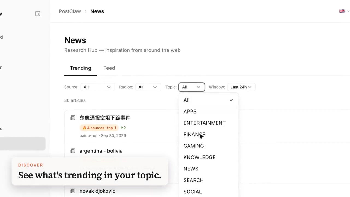Click the 4 sources top-1 badge
The height and width of the screenshot is (197, 350).
point(99,128)
